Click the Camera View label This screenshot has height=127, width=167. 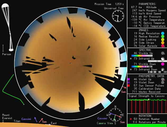(x=105, y=123)
